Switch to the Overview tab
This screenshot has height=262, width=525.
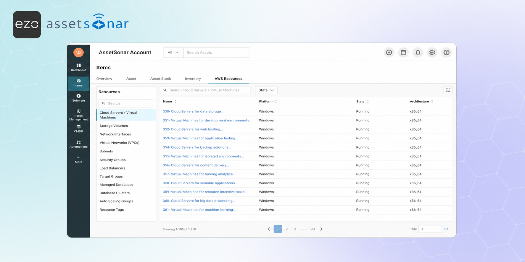click(x=104, y=79)
